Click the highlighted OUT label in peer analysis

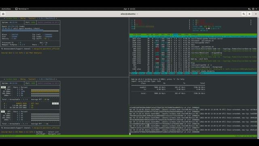click(3, 87)
